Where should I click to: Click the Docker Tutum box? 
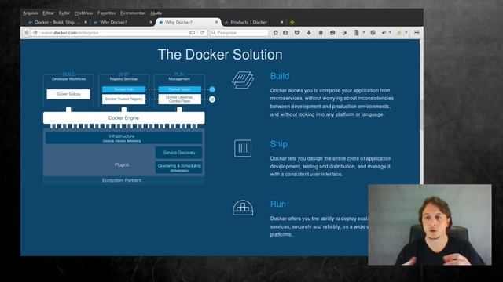(x=180, y=89)
